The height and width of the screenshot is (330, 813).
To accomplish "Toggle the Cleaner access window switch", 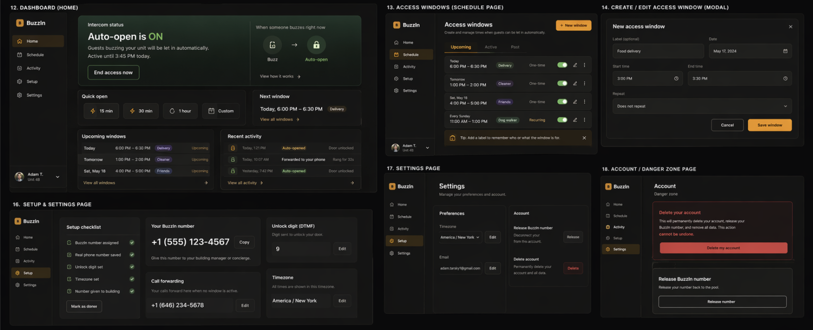I will (x=562, y=83).
